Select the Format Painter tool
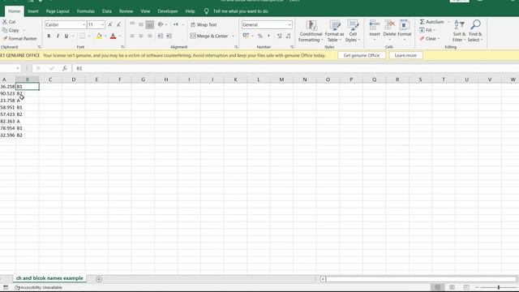Image resolution: width=519 pixels, height=292 pixels. tap(19, 39)
